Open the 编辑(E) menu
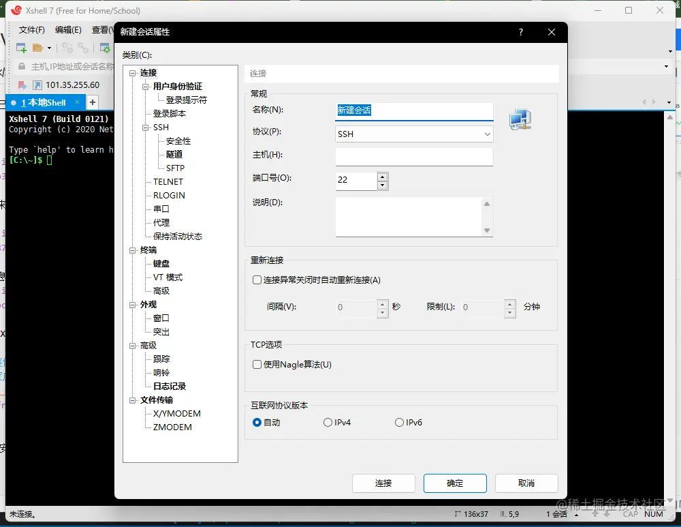 coord(68,29)
